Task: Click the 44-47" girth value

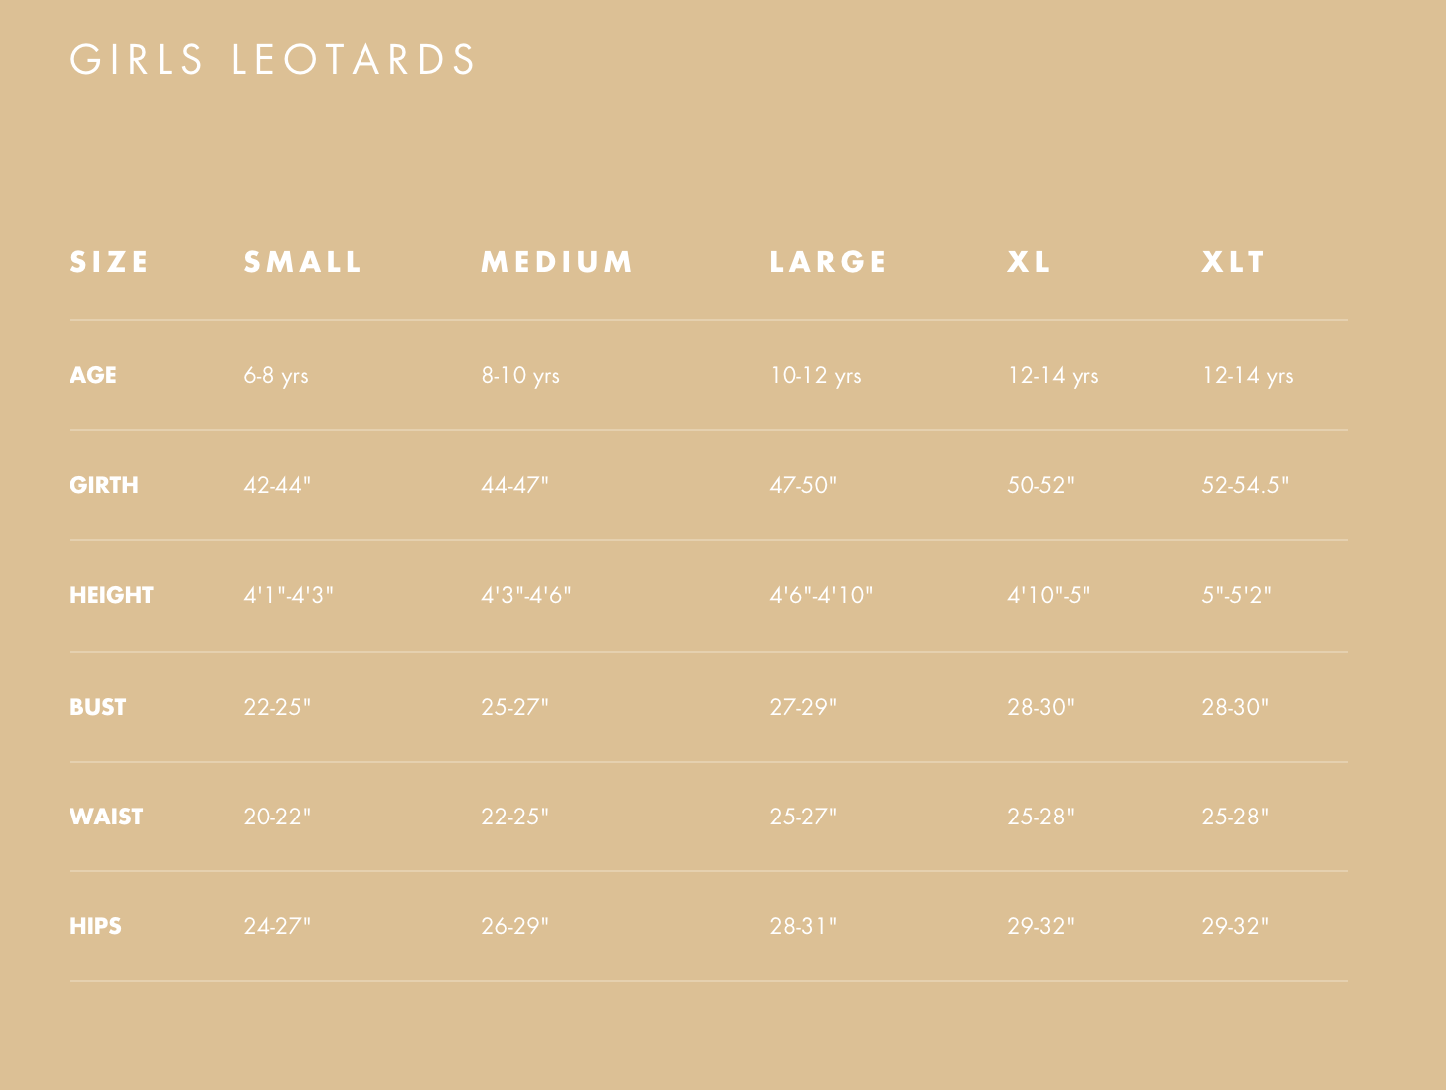Action: (x=515, y=485)
